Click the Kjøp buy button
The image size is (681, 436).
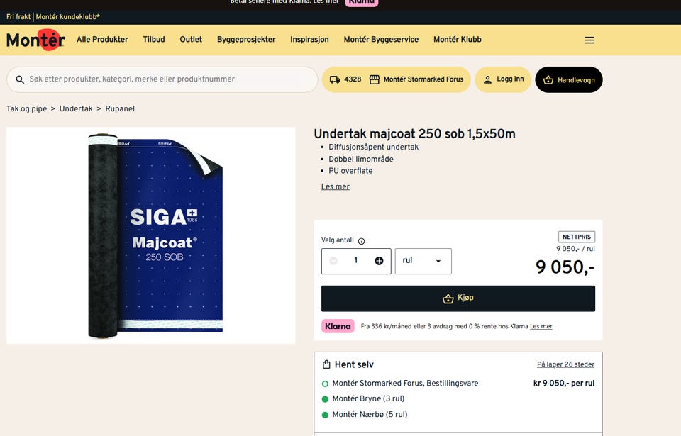[x=458, y=298]
